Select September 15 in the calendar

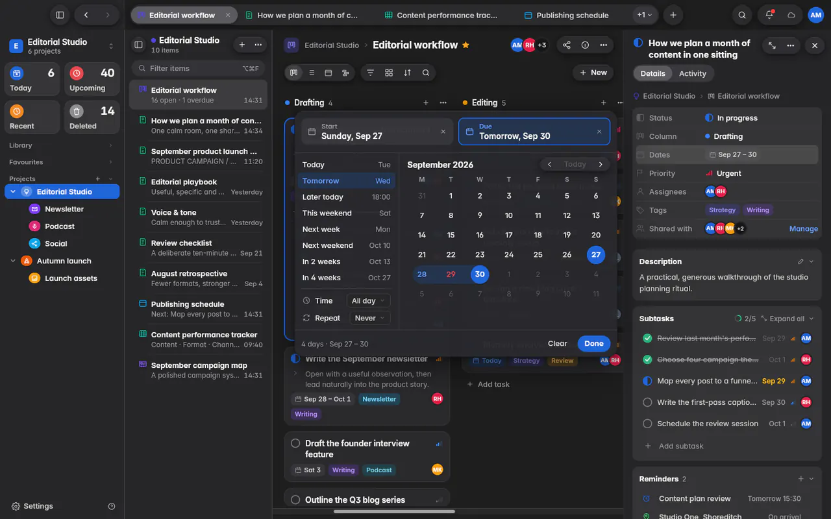(x=451, y=235)
